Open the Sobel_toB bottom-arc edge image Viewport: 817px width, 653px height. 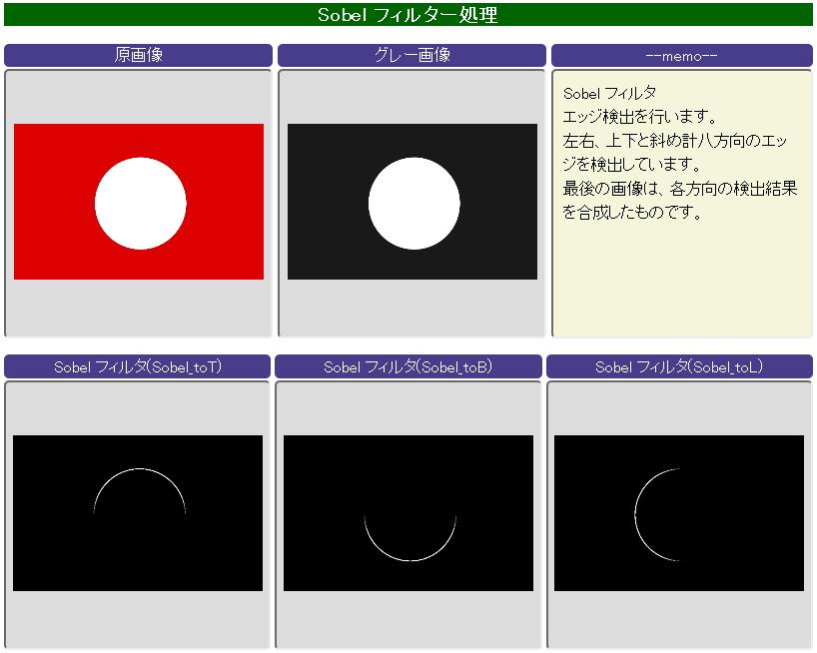[x=408, y=513]
